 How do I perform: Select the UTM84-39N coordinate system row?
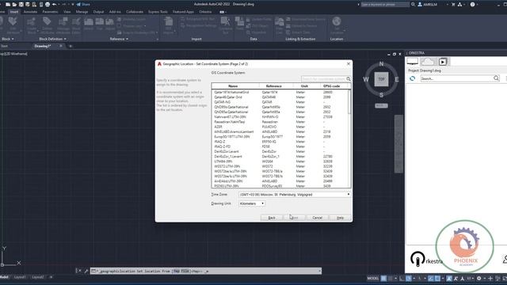(280, 161)
